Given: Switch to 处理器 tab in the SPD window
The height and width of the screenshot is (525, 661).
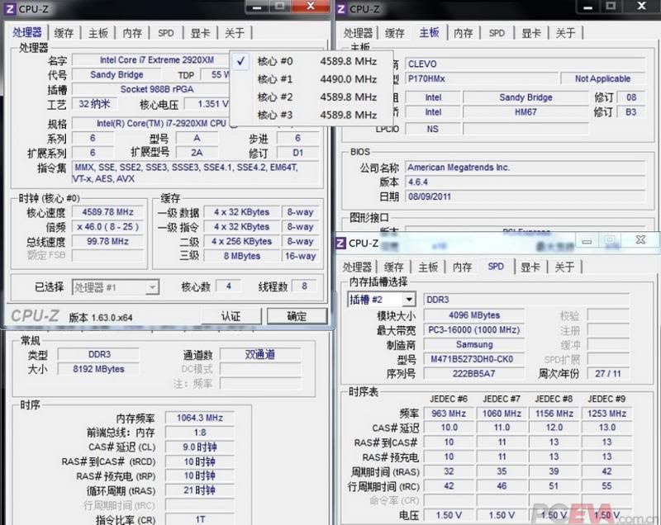Looking at the screenshot, I should pyautogui.click(x=357, y=267).
